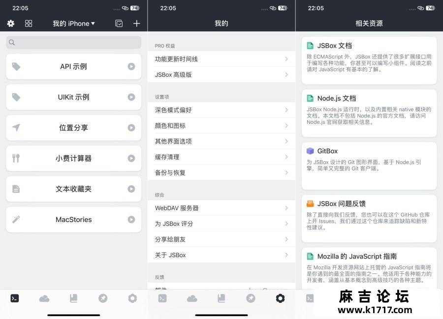Add a new script with plus icon
This screenshot has height=319, width=443.
pyautogui.click(x=136, y=24)
